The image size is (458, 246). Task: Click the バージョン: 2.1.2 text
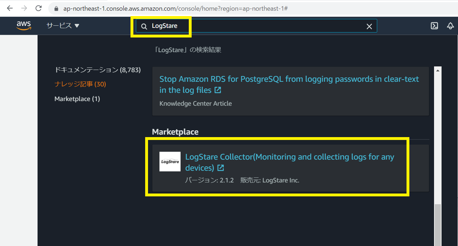pyautogui.click(x=209, y=180)
